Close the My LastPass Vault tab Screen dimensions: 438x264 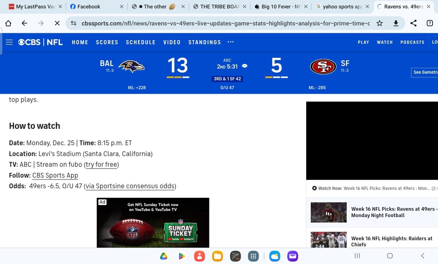(60, 7)
